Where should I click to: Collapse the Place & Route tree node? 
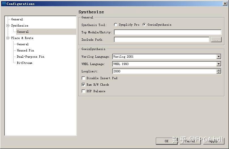pyautogui.click(x=8, y=38)
